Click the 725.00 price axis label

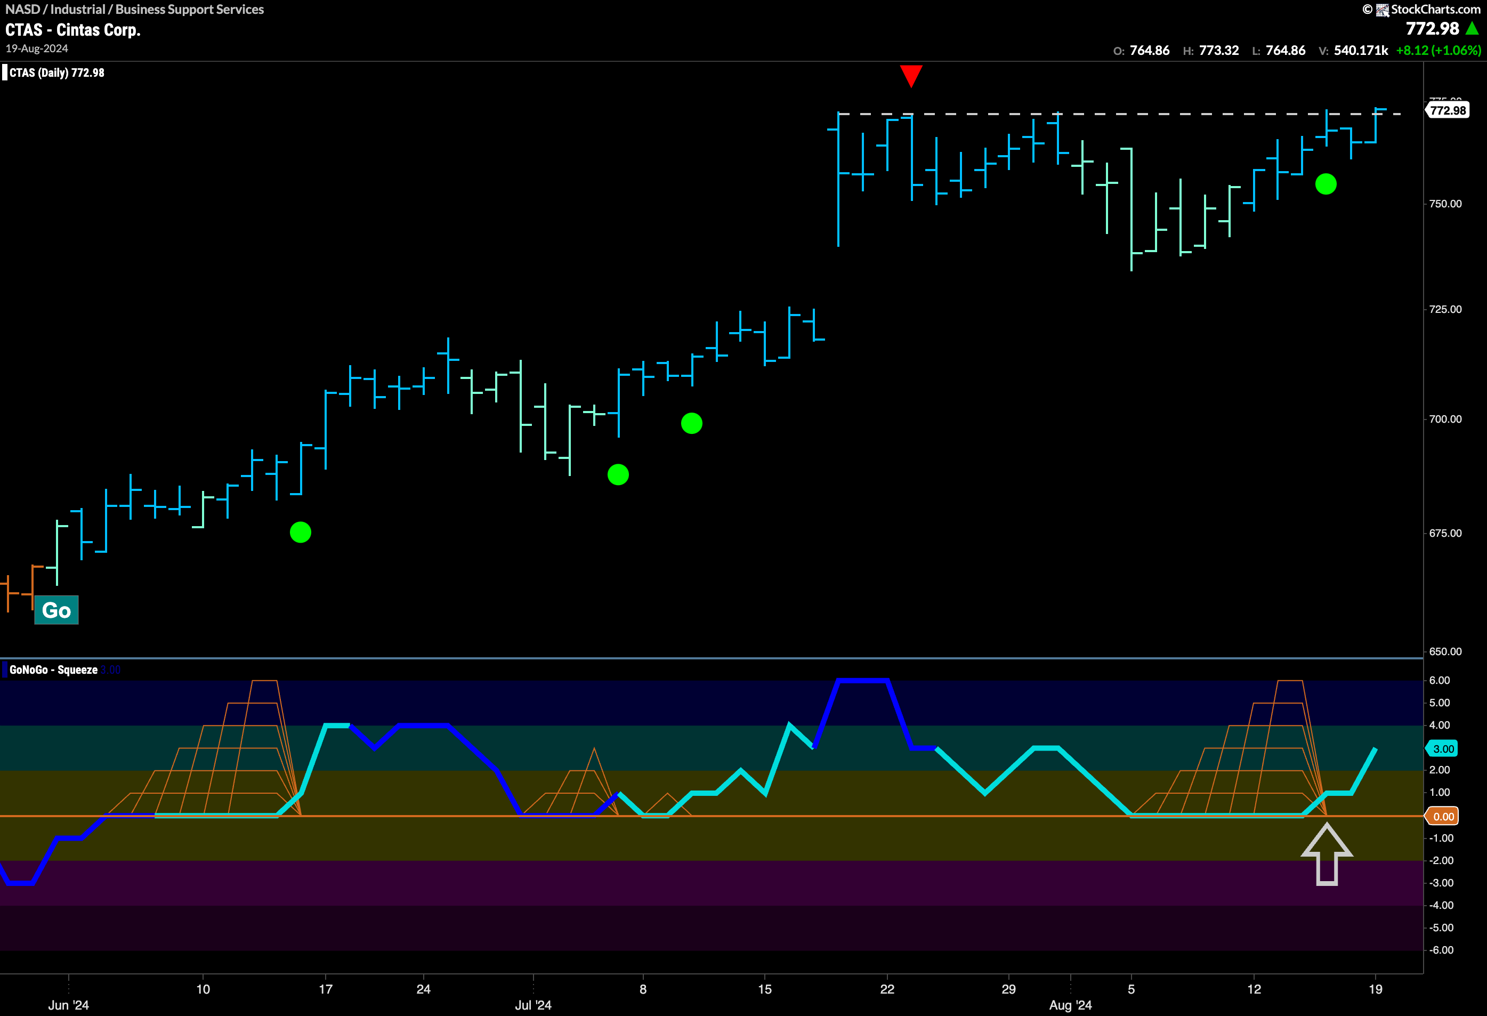[x=1445, y=309]
